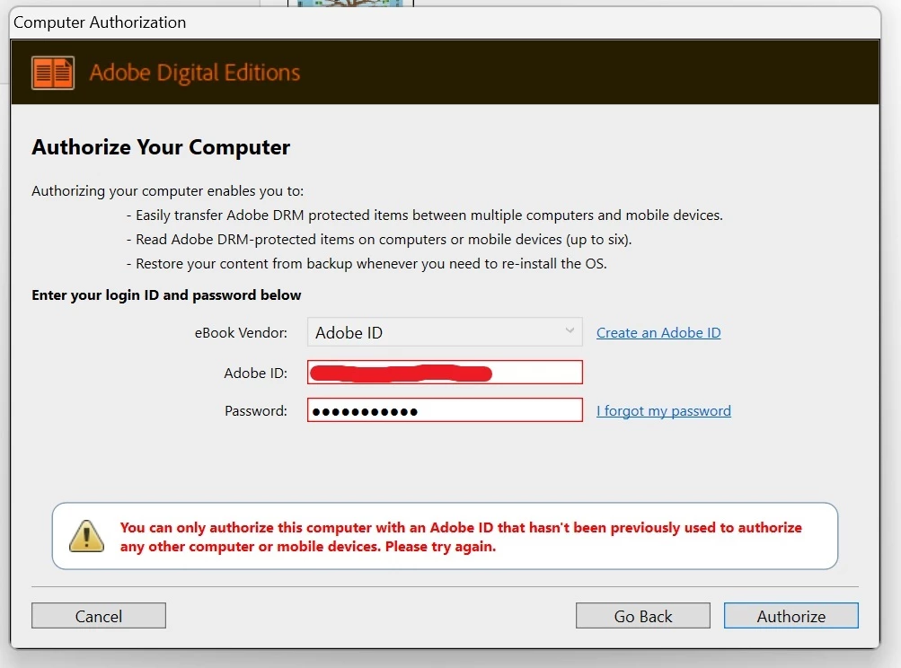
Task: Click the eBook Vendor label
Action: pos(241,332)
